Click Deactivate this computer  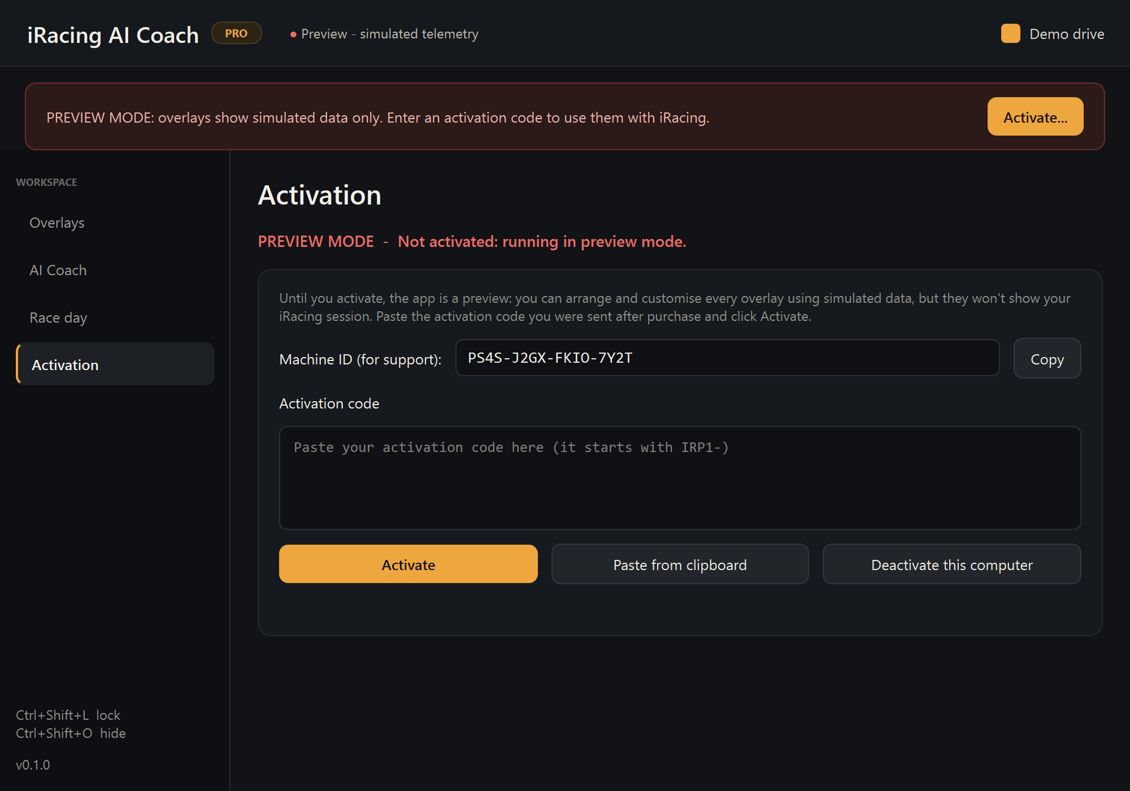pyautogui.click(x=951, y=564)
